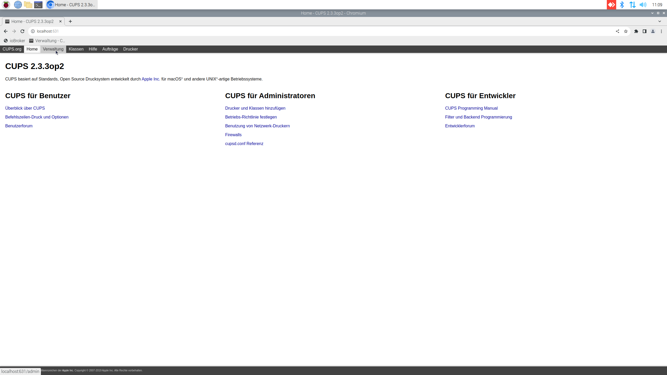The image size is (667, 375).
Task: Open the Verwaltung menu item
Action: pos(53,49)
